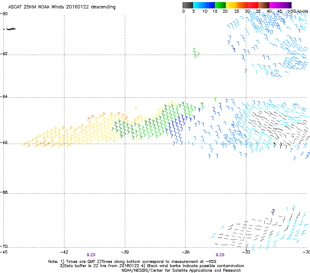Click the -33 longitude axis label

[x=246, y=252]
